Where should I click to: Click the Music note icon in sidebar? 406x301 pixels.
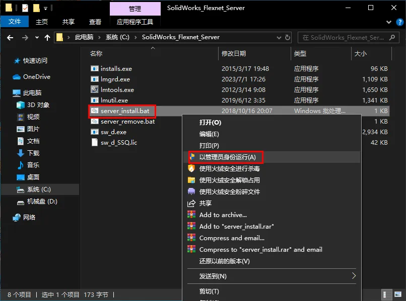pos(21,165)
